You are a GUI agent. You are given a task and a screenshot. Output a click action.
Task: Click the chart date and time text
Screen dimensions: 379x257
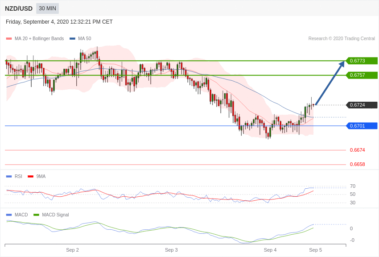59,22
